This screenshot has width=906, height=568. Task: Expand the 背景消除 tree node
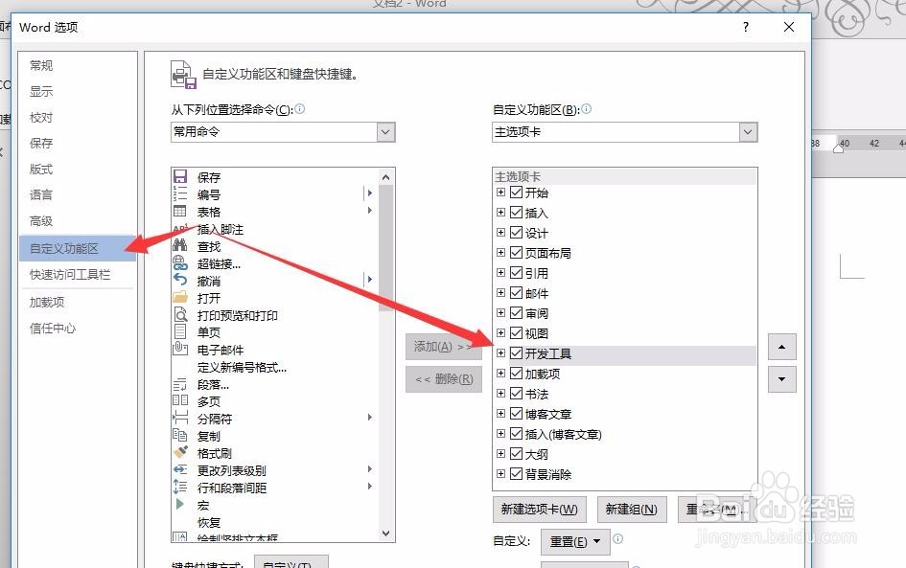[x=500, y=474]
